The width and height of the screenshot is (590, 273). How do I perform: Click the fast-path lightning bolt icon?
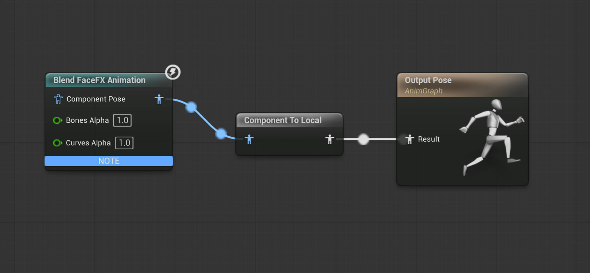[x=173, y=72]
